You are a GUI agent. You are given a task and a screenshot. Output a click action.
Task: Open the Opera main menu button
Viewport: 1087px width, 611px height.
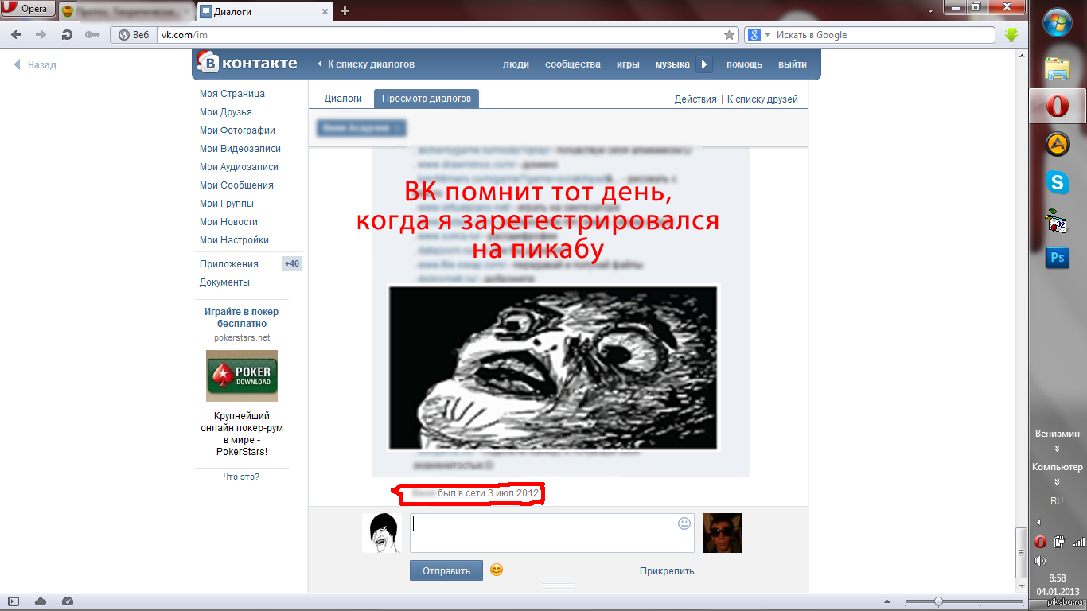[28, 10]
